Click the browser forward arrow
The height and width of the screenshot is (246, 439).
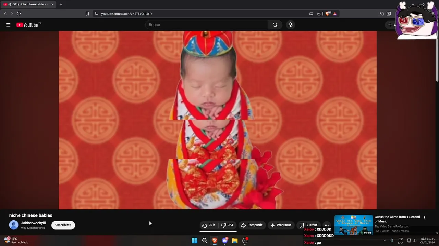click(12, 14)
